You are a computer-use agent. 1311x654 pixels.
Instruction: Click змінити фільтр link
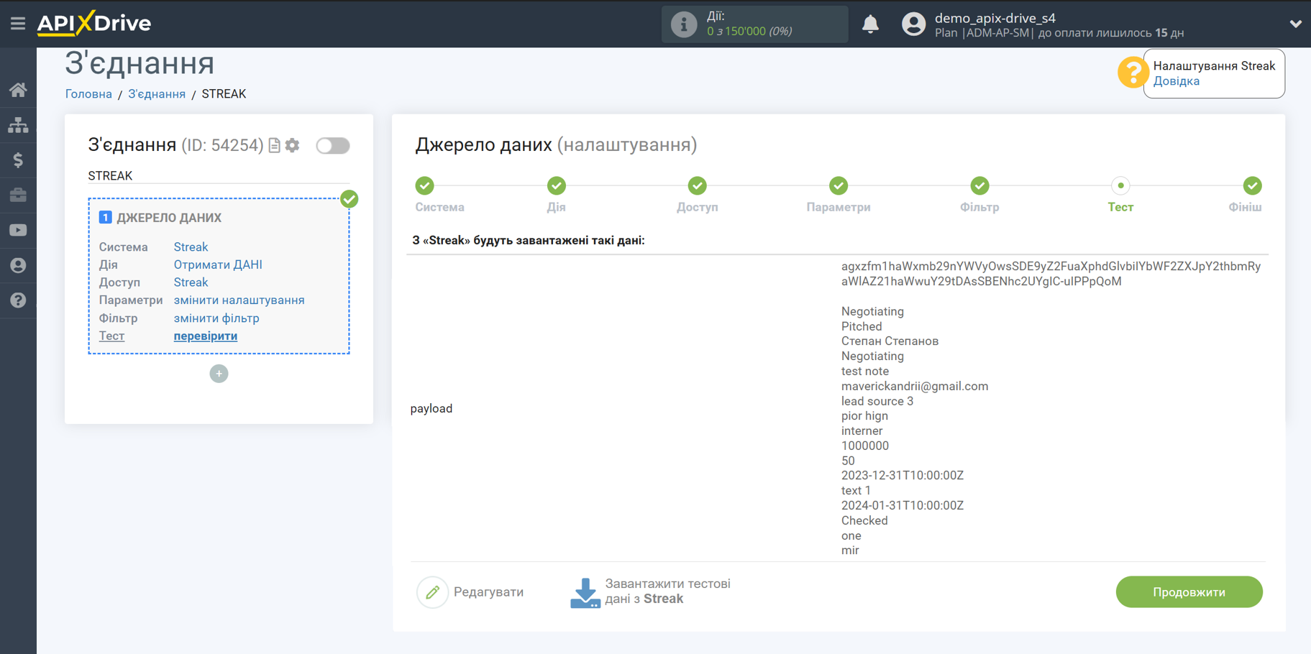(x=216, y=318)
